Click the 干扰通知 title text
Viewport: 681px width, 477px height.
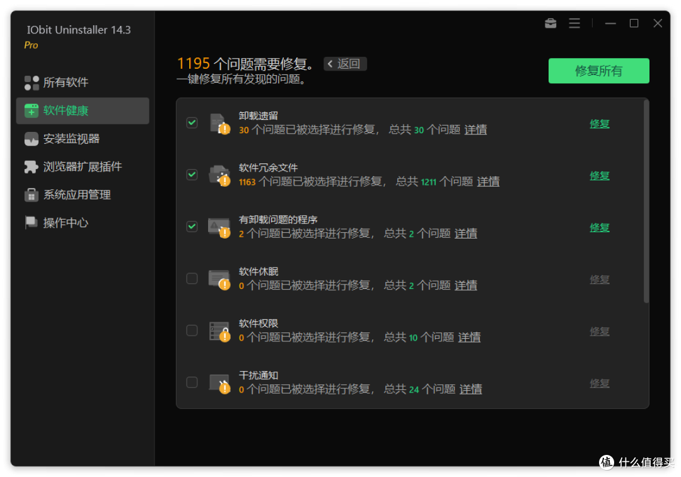tap(259, 375)
